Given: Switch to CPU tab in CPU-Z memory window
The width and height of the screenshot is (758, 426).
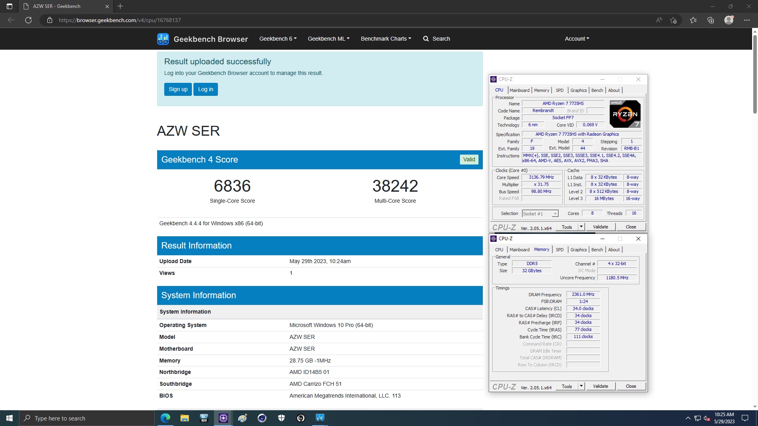Looking at the screenshot, I should coord(499,250).
